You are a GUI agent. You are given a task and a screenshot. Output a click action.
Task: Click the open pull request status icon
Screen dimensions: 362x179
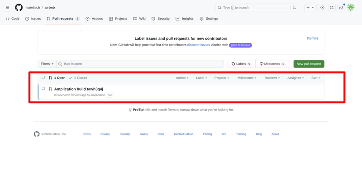click(x=50, y=89)
